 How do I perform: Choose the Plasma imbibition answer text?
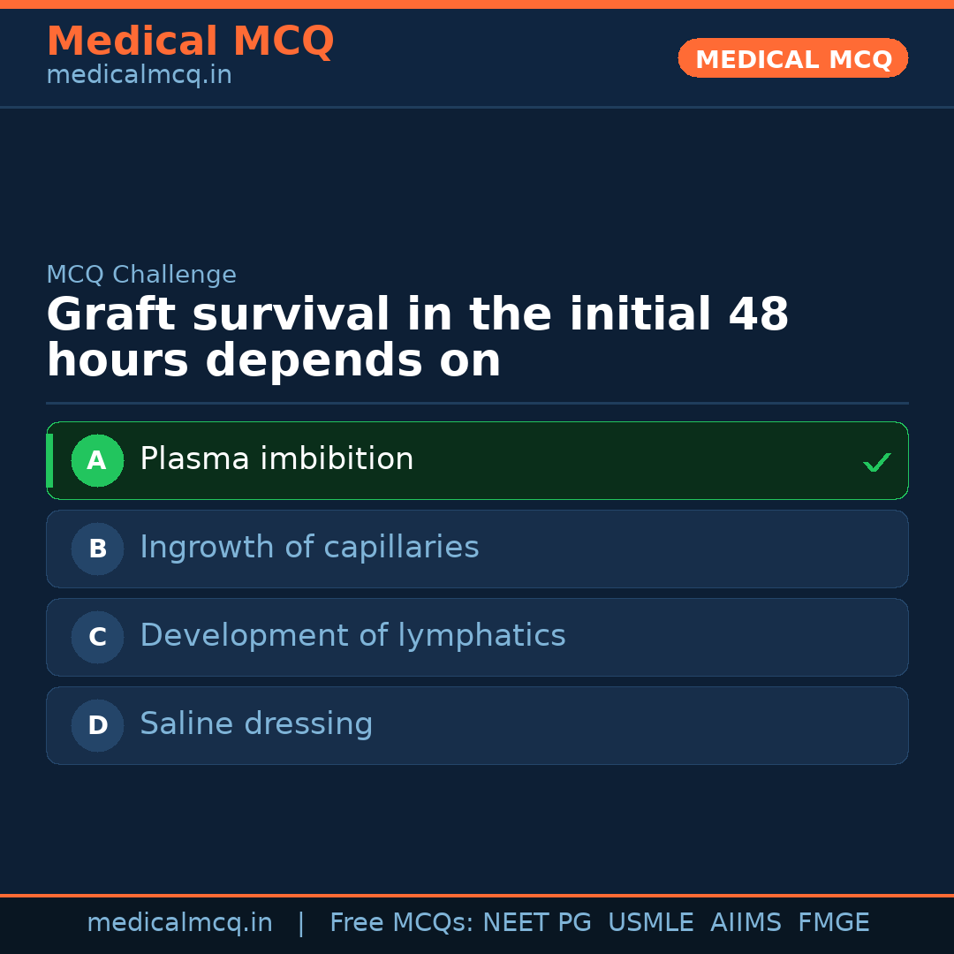coord(276,459)
